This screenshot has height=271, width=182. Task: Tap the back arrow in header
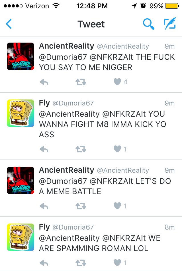tap(9, 24)
